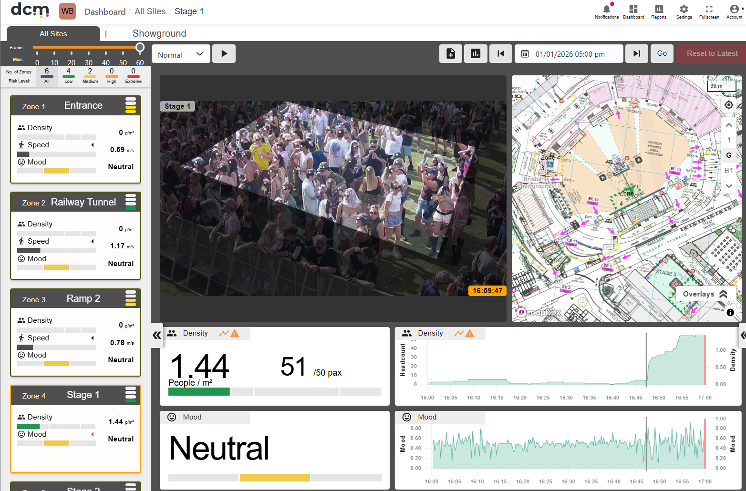Expand the map Overlays panel
This screenshot has width=746, height=491.
(705, 294)
